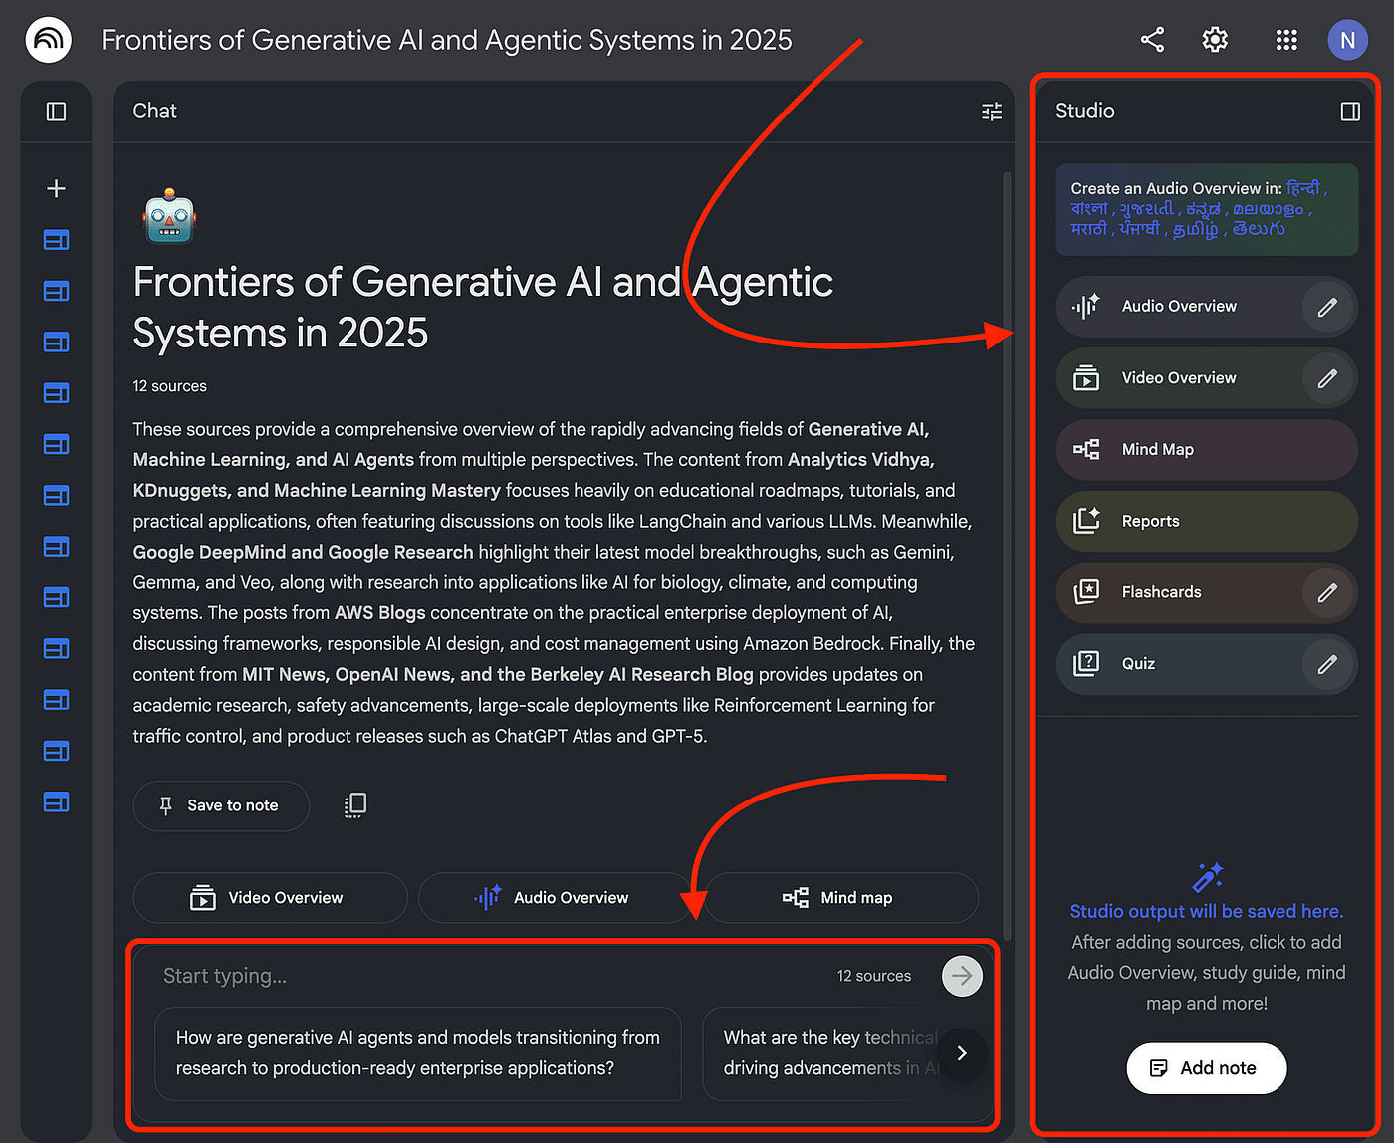Click pencil icon next to Flashcards
The height and width of the screenshot is (1143, 1394).
click(1327, 592)
